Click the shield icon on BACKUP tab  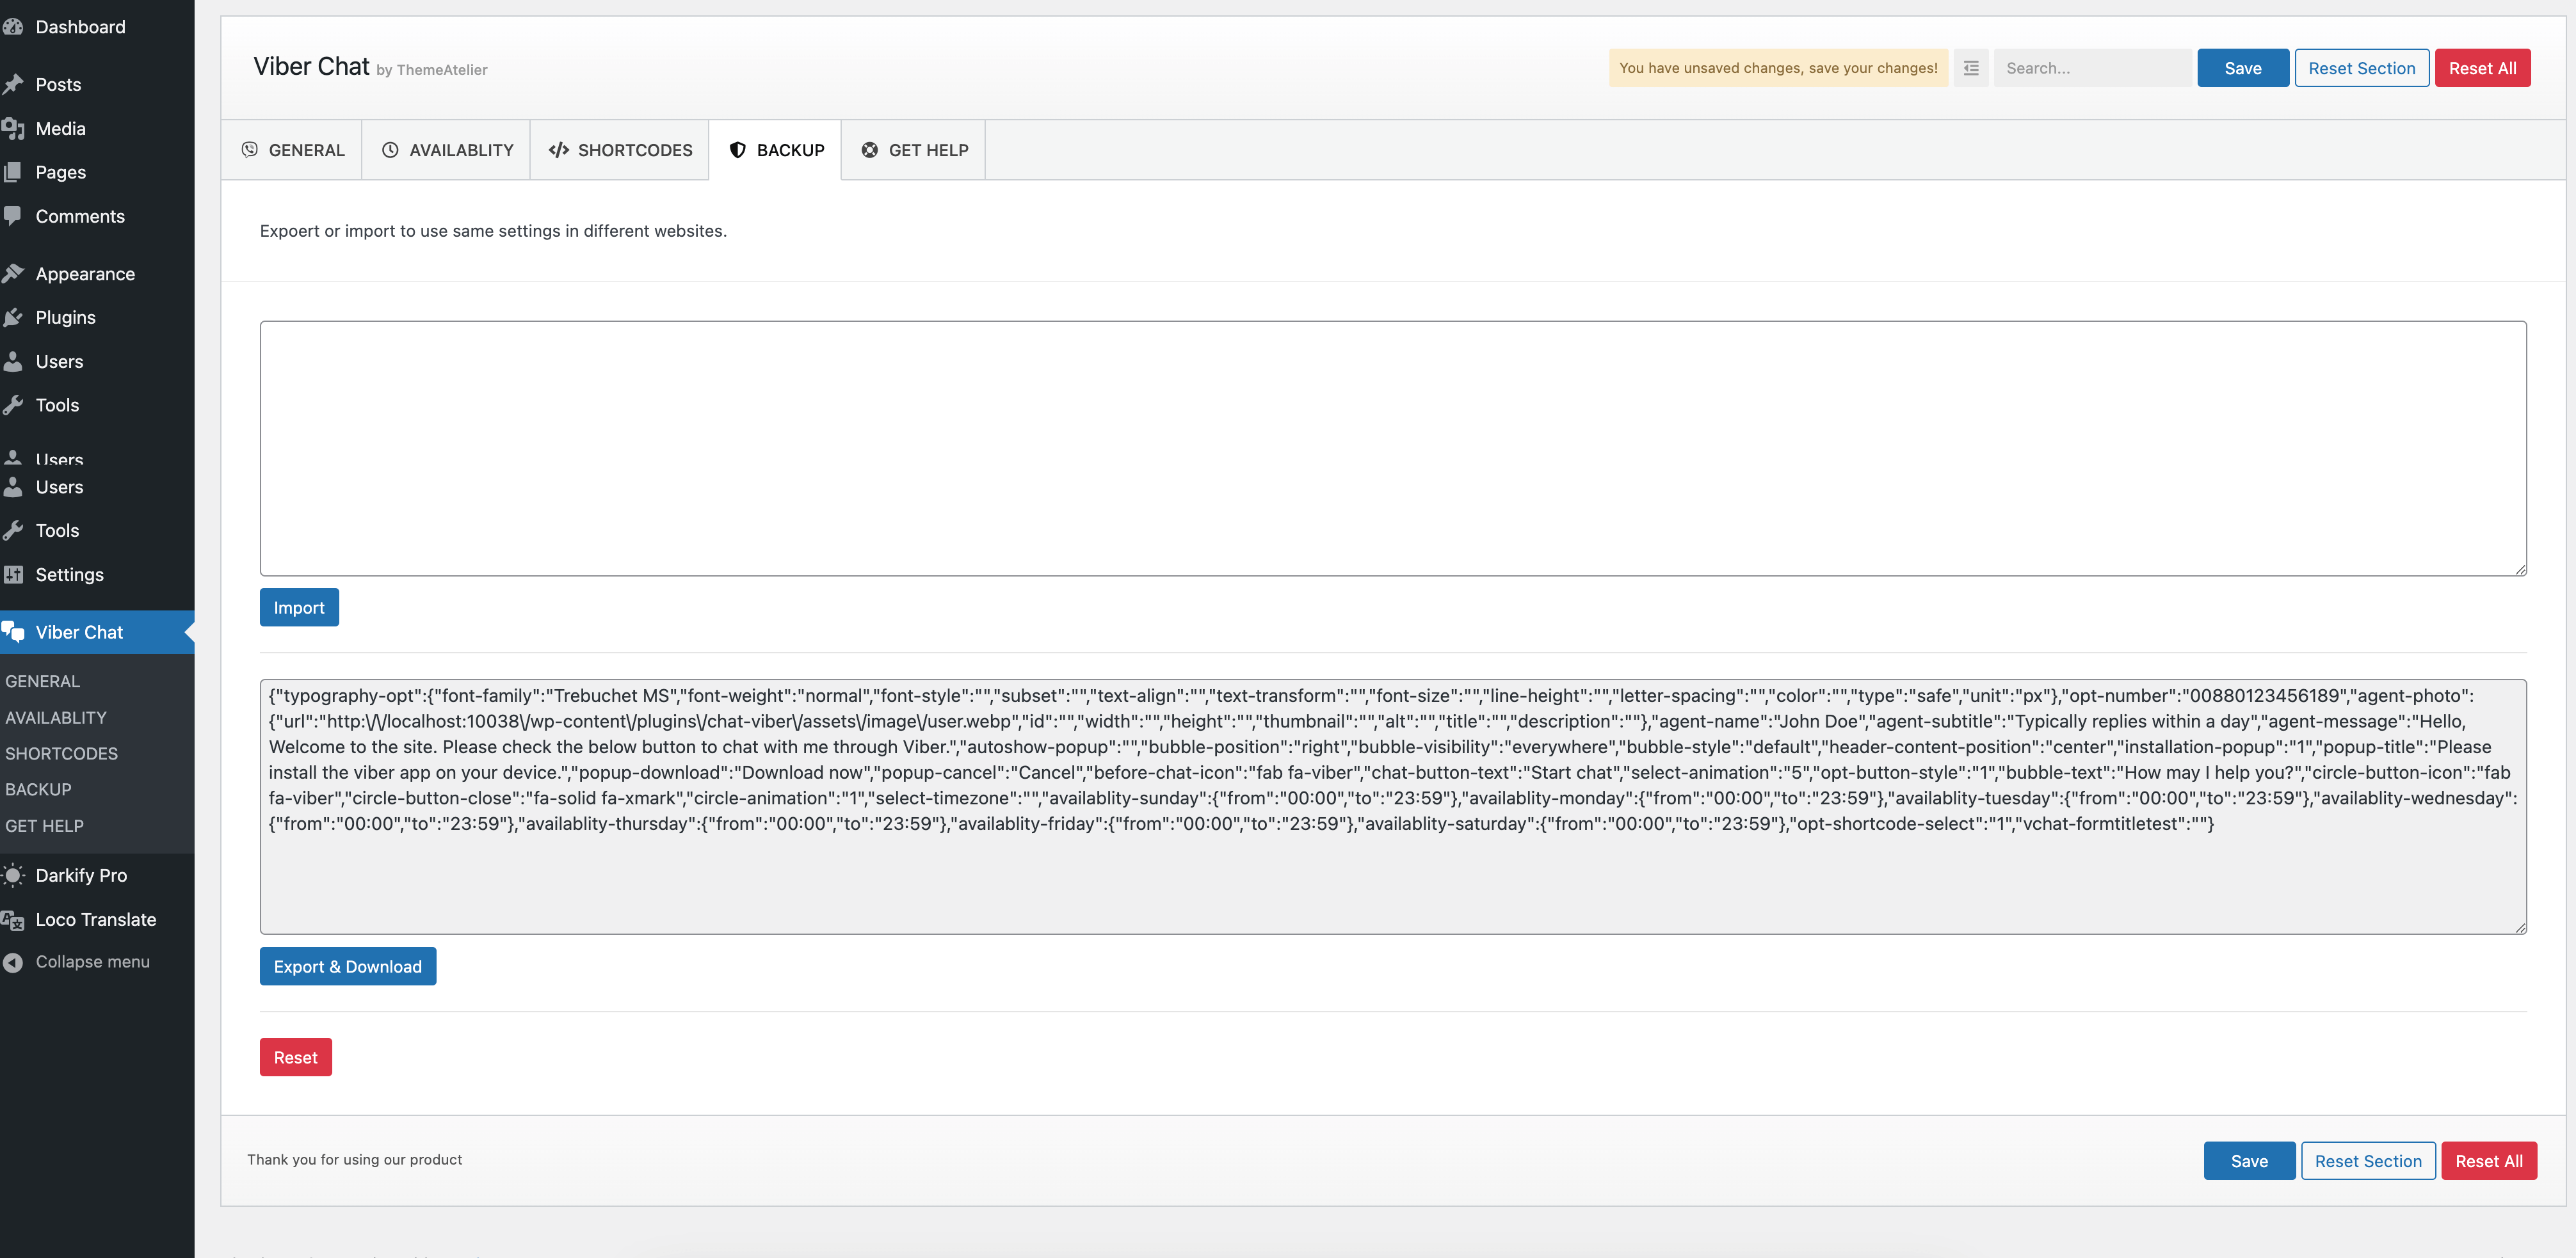(738, 150)
